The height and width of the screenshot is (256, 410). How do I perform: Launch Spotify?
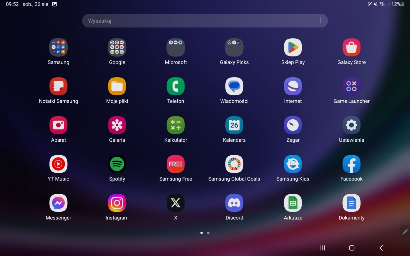pyautogui.click(x=117, y=164)
